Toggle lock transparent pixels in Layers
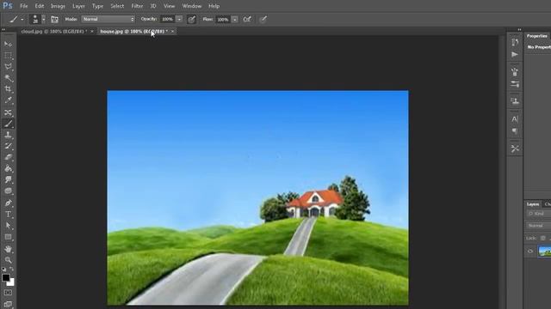The image size is (551, 309). pos(543,239)
